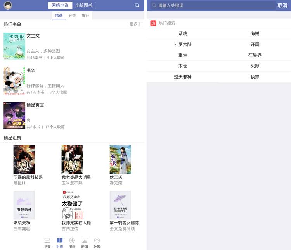Search hot keyword 系统
Screen dimensions: 291x250
183,34
